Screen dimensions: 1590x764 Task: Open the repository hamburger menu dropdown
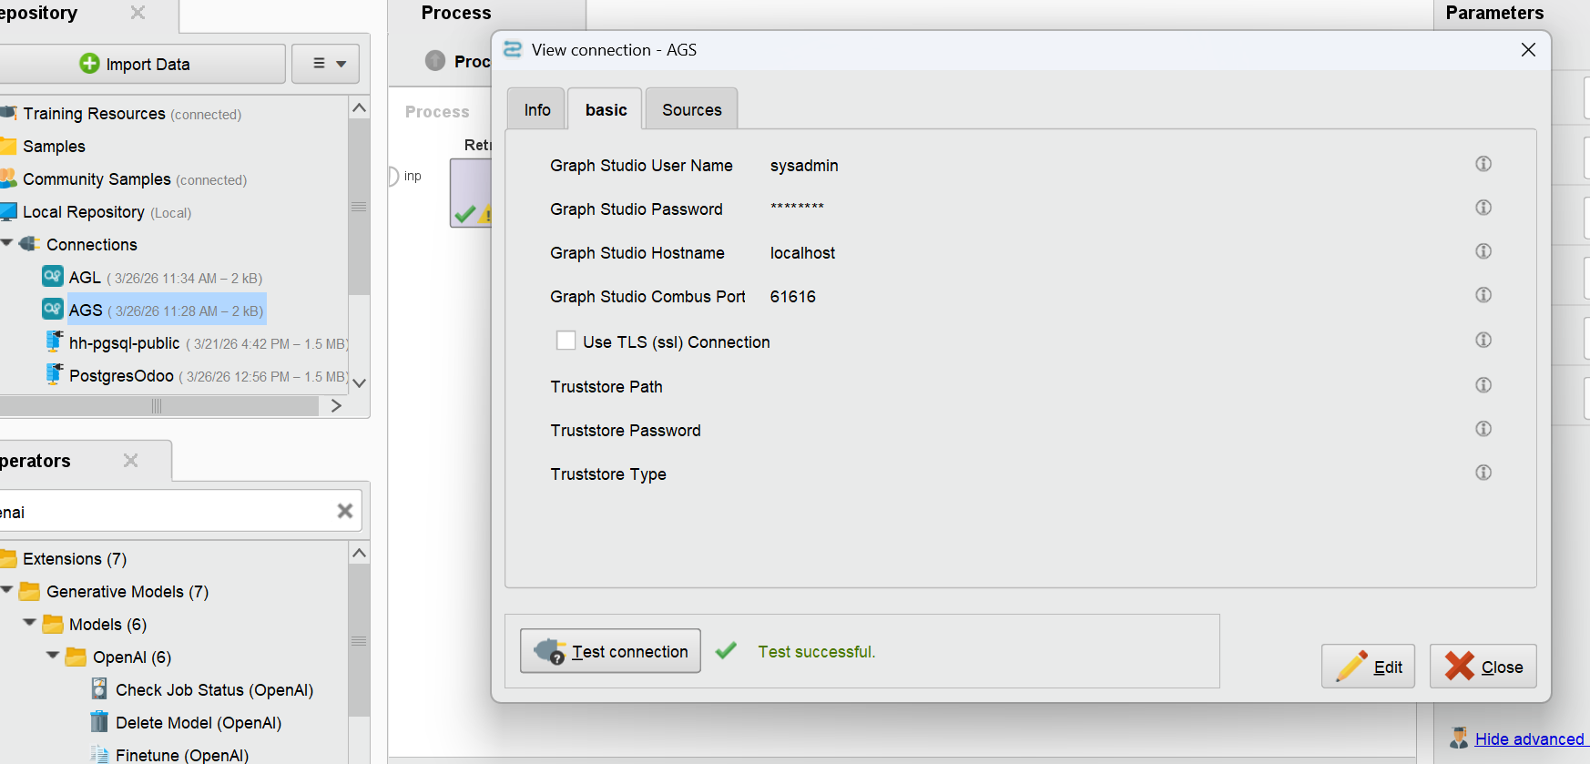tap(326, 64)
